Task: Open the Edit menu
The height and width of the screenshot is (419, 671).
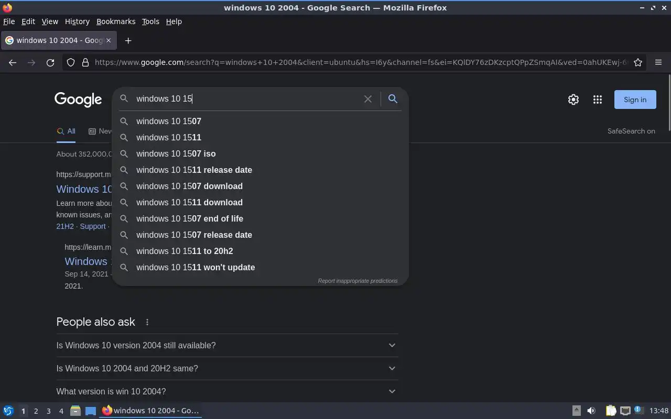Action: 28,21
